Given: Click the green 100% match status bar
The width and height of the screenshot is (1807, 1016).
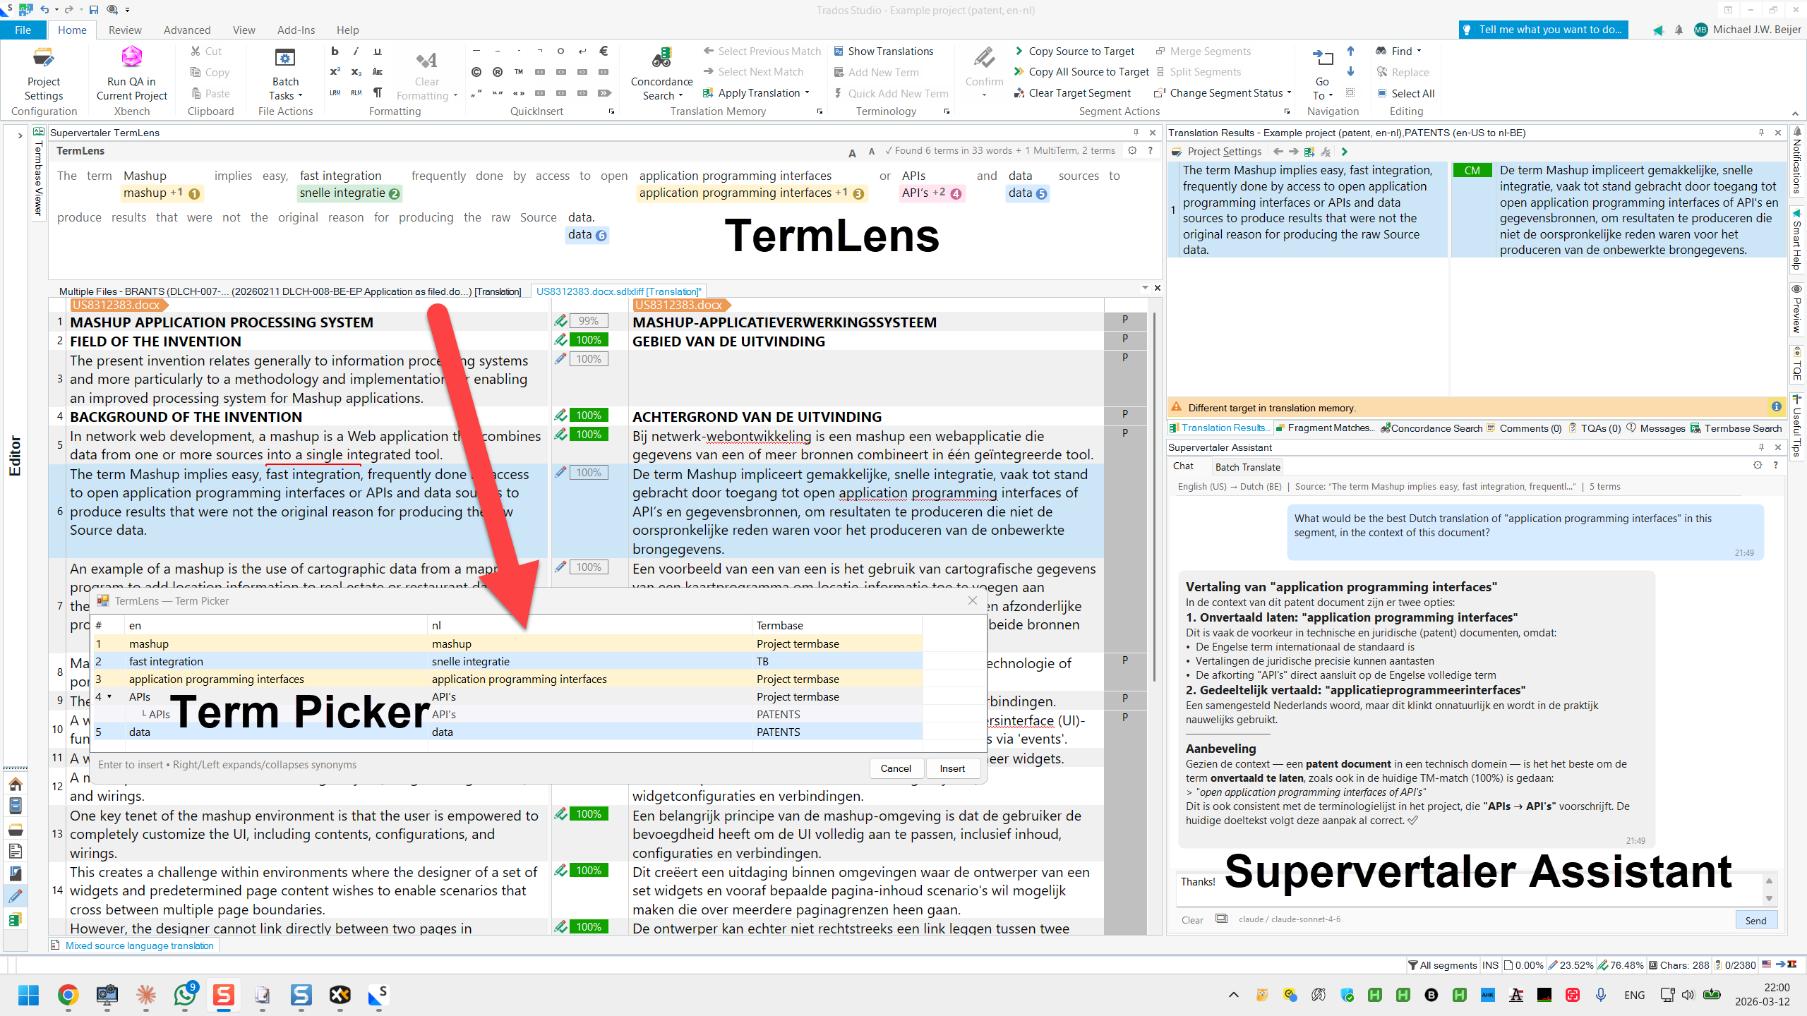Looking at the screenshot, I should (588, 340).
